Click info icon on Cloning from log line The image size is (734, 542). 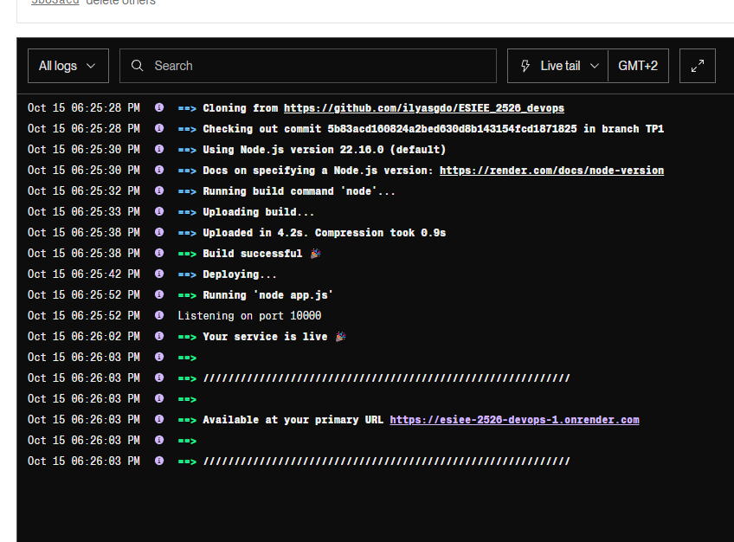(x=159, y=108)
